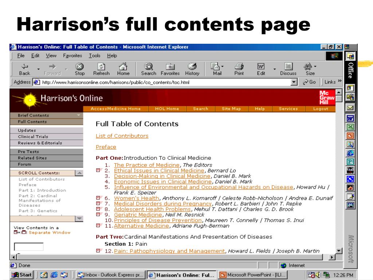
Task: Open Principles of Disease Prevention chapter link
Action: point(158,220)
